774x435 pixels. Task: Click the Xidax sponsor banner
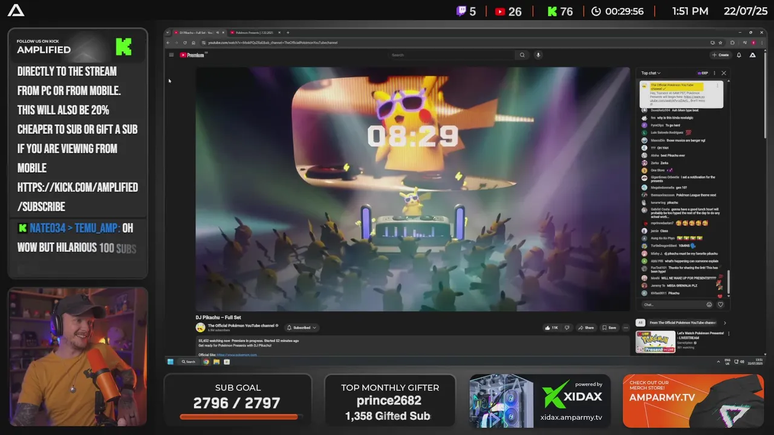(x=539, y=401)
